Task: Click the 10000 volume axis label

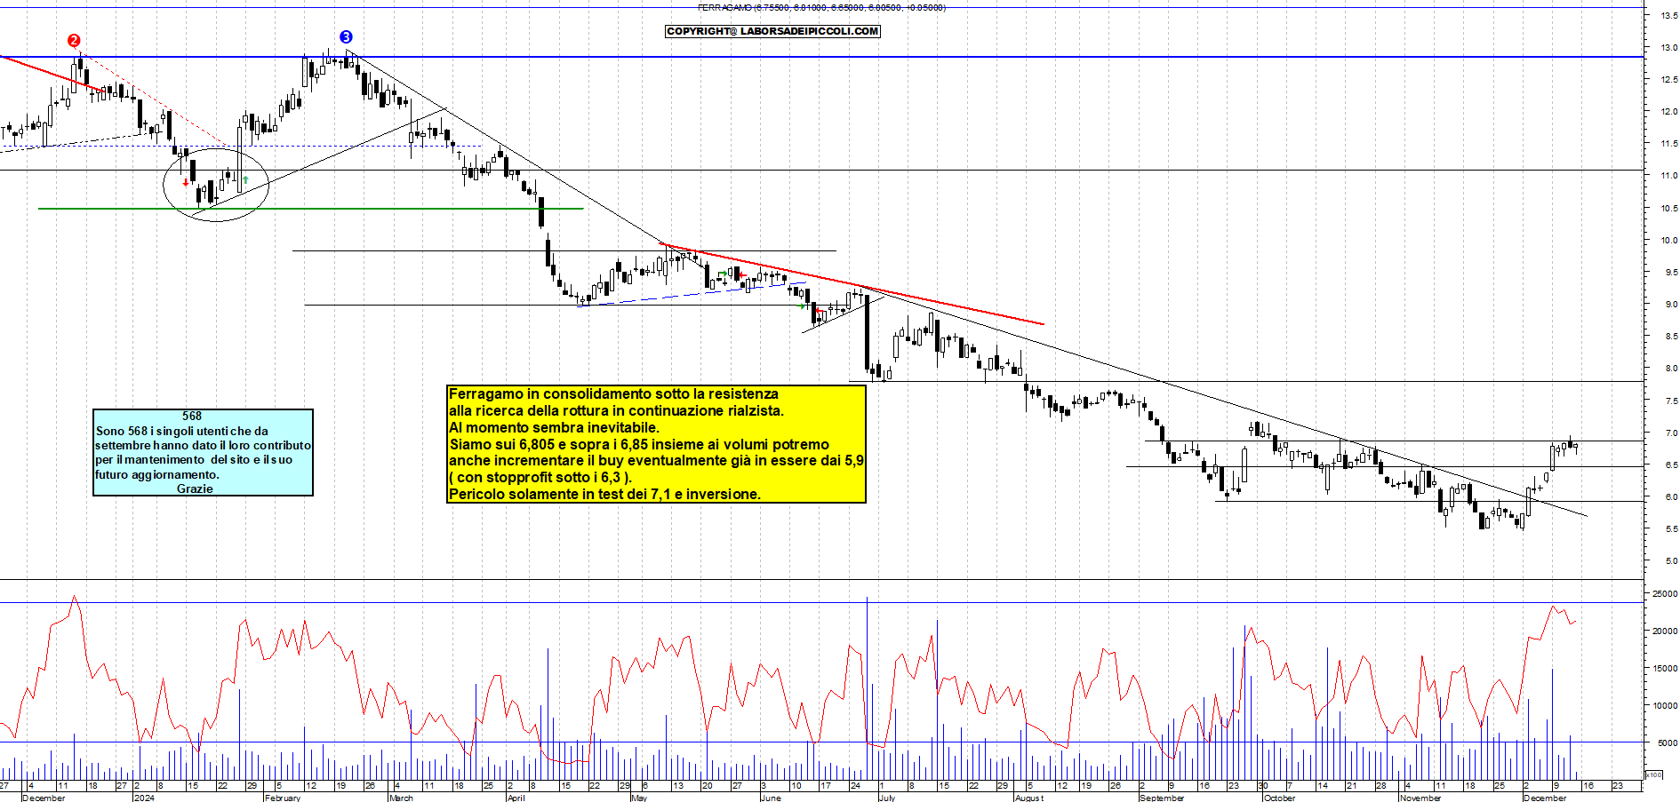Action: (1665, 705)
